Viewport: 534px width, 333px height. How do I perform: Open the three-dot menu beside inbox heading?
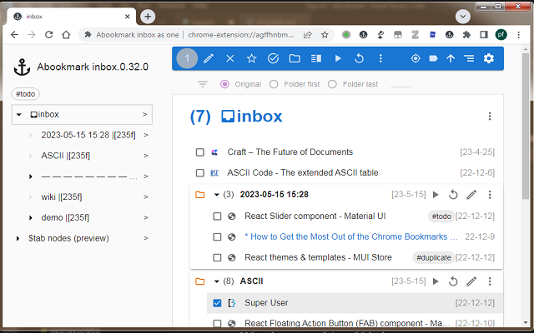pyautogui.click(x=490, y=117)
